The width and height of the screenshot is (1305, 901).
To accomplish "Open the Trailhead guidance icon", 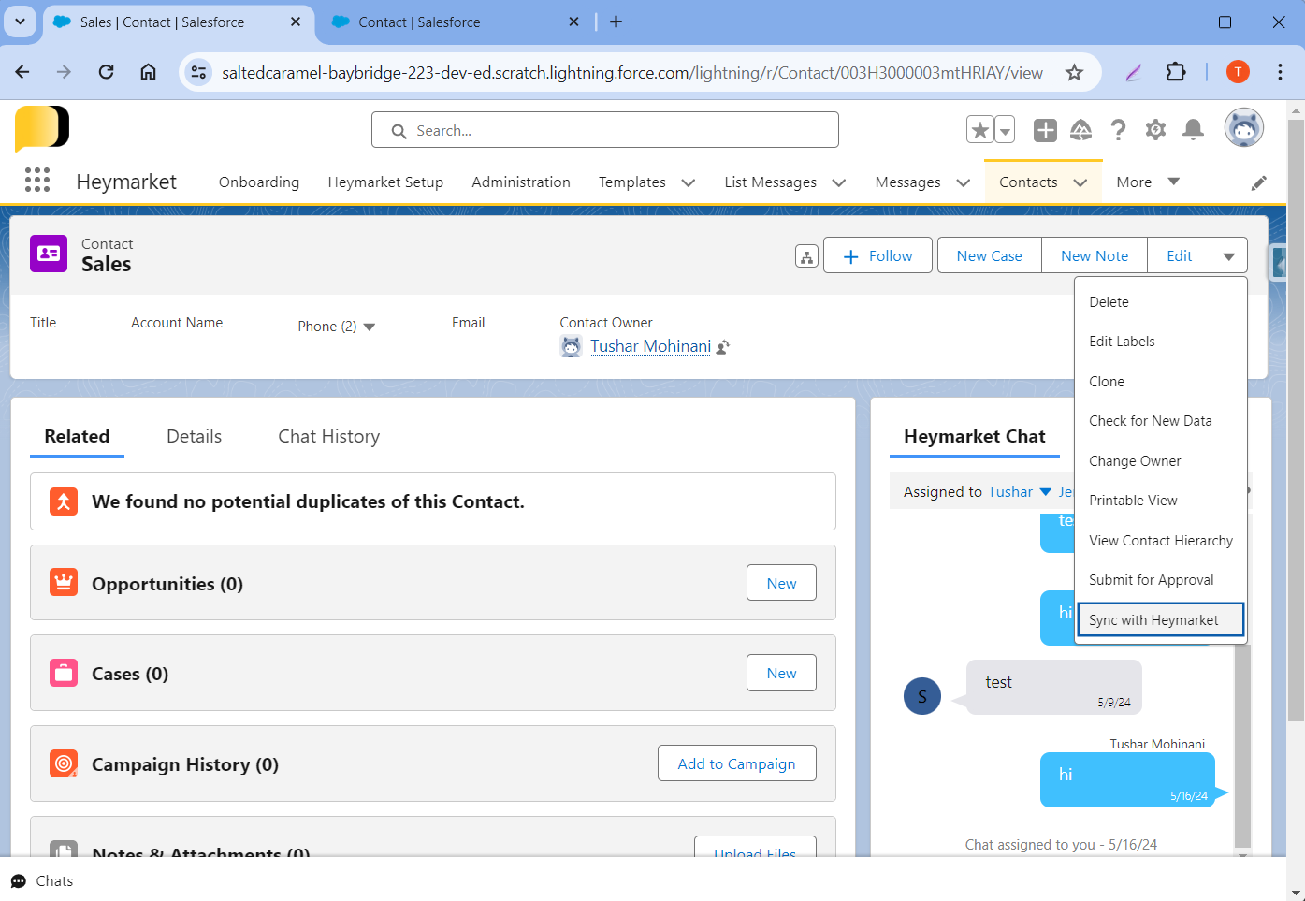I will [1081, 130].
